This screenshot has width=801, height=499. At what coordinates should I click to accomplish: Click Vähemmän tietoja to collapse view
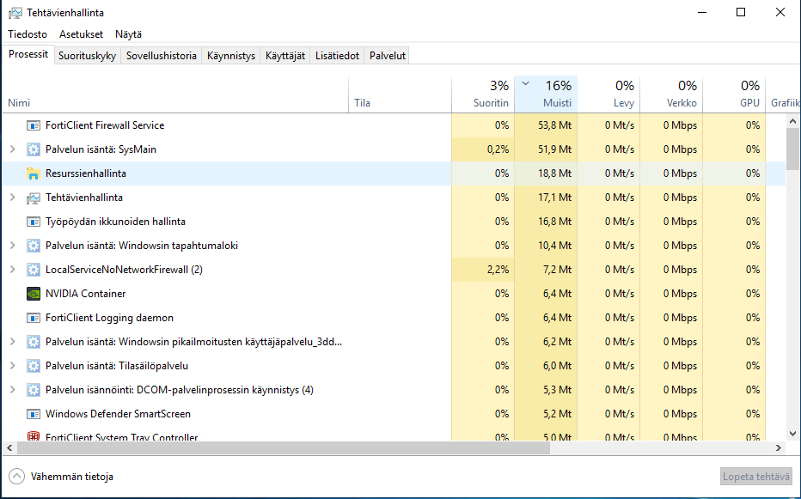(x=72, y=477)
